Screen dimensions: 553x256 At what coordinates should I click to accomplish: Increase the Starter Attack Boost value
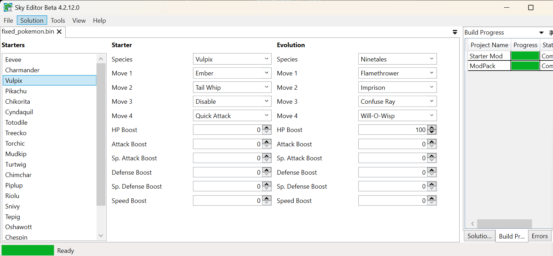click(267, 142)
